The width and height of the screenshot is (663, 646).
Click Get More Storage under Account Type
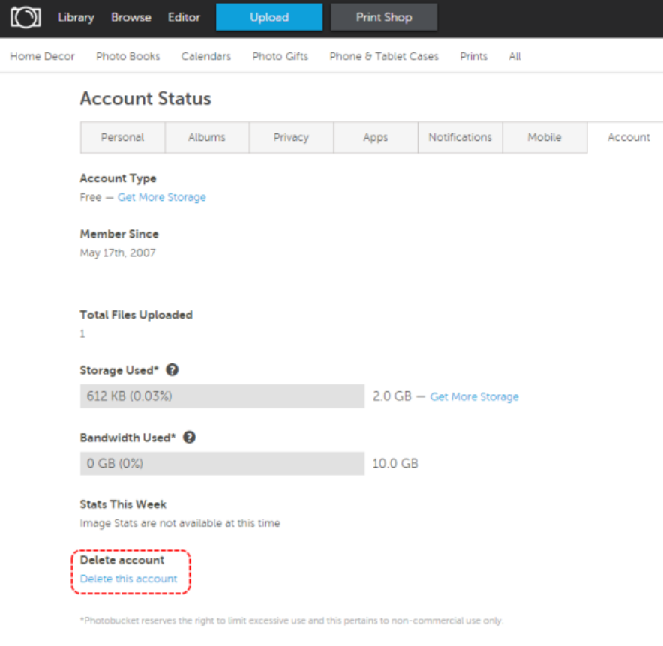coord(161,197)
